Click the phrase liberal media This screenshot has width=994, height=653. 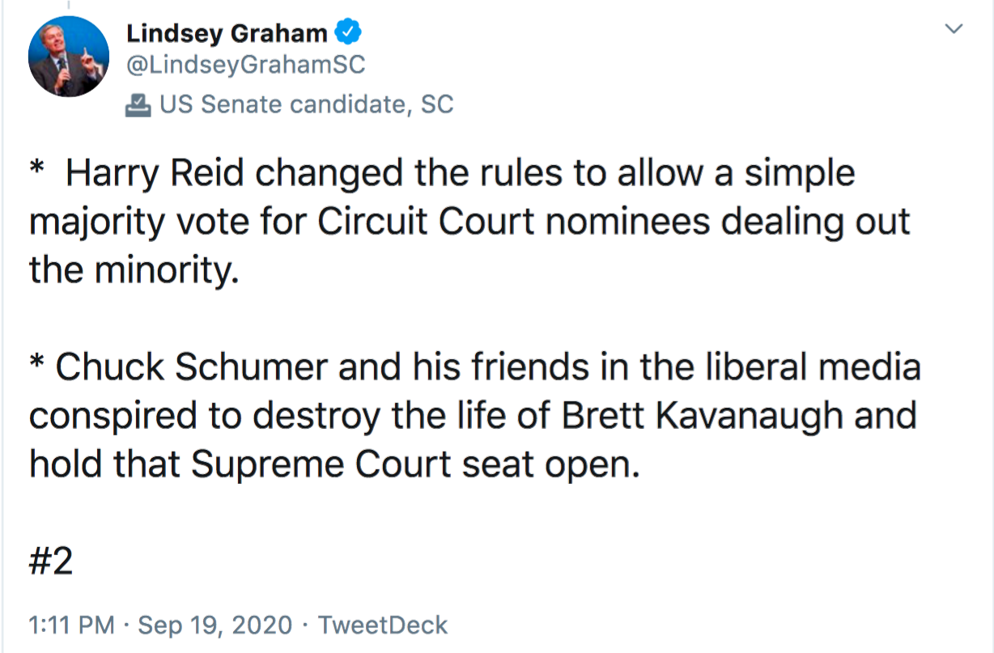(824, 368)
